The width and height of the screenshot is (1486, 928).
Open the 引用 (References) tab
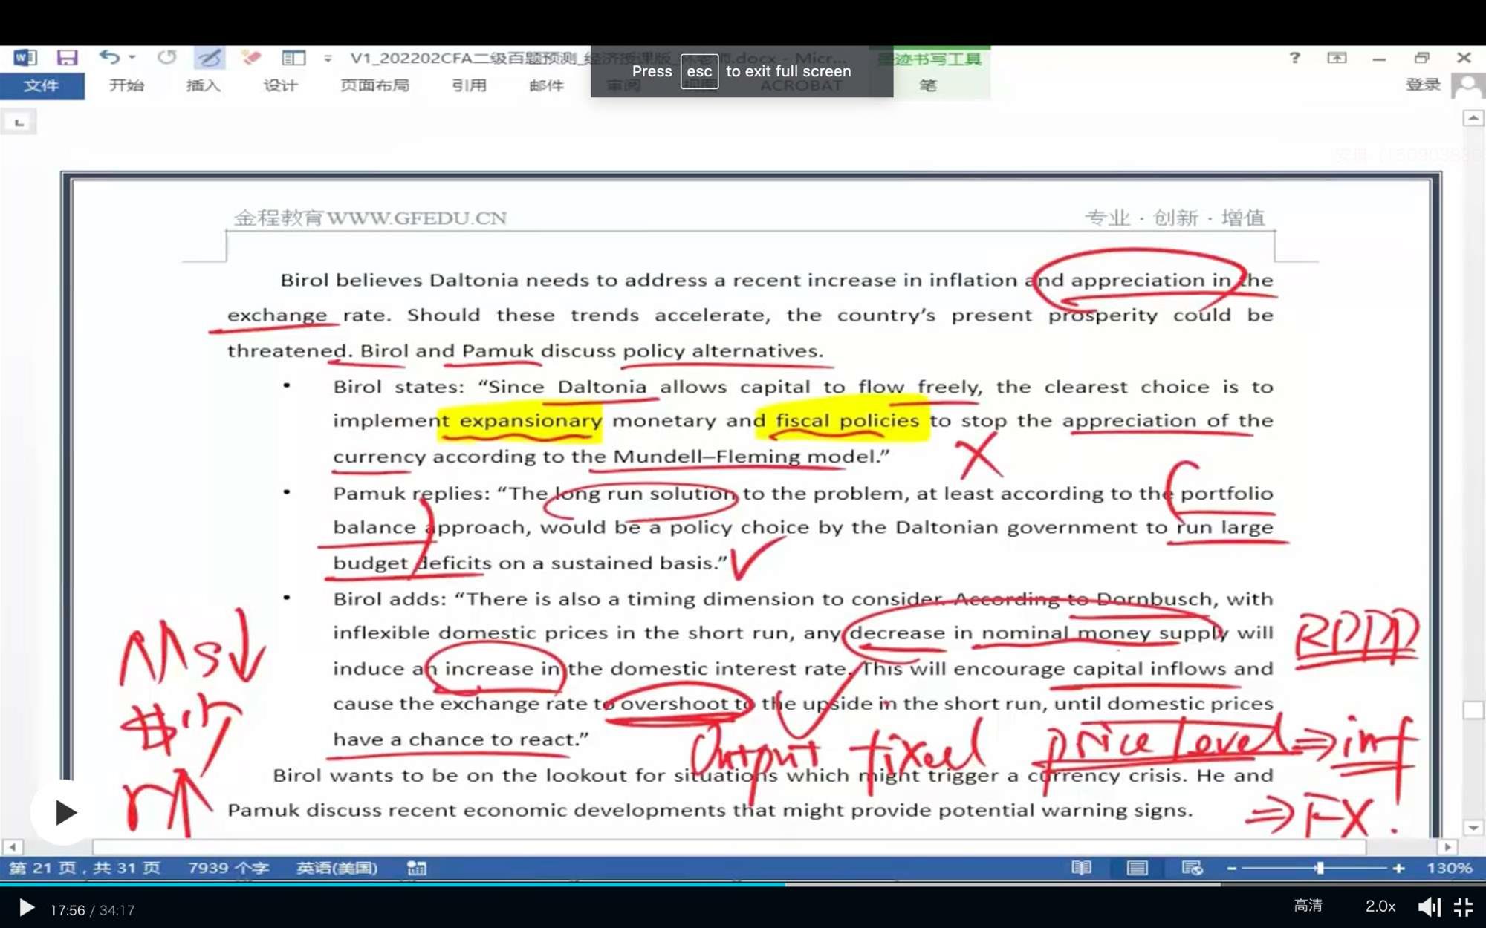tap(469, 86)
